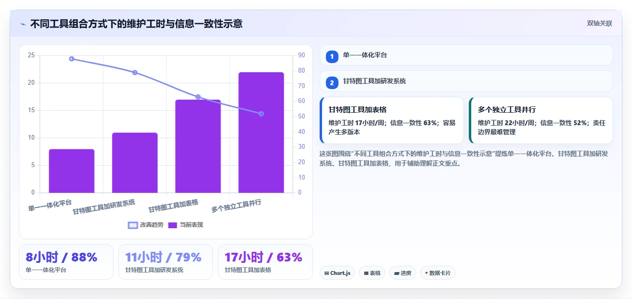Click the purple bar for 甘特图工具加表格

(x=198, y=146)
